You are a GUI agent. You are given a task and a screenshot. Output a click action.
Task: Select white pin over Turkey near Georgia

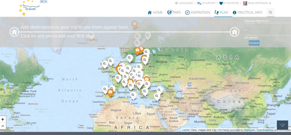click(159, 91)
